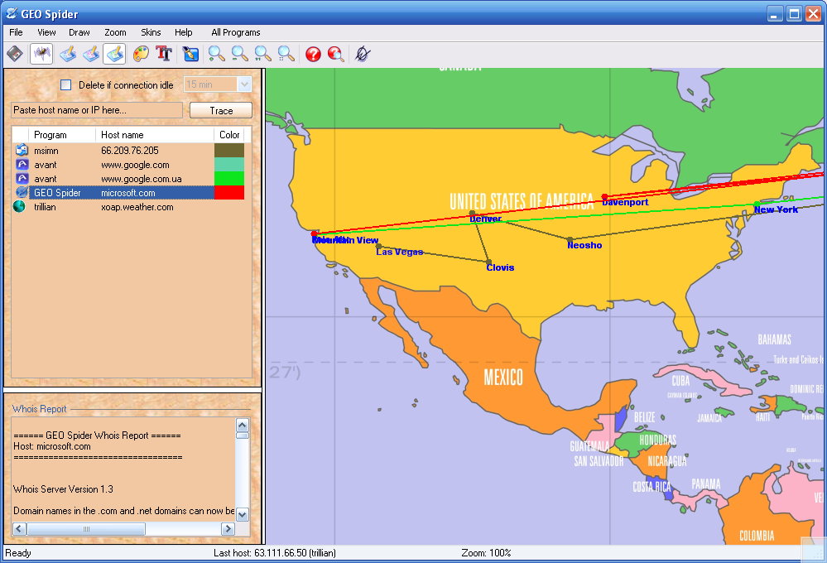Click the GEO Spider row icon

click(22, 193)
